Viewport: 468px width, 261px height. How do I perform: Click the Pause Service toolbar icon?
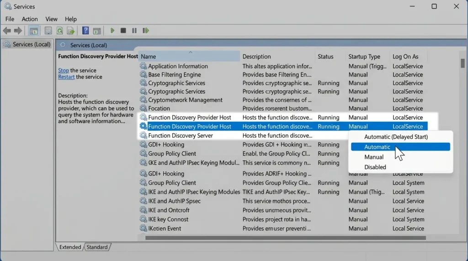pyautogui.click(x=134, y=31)
